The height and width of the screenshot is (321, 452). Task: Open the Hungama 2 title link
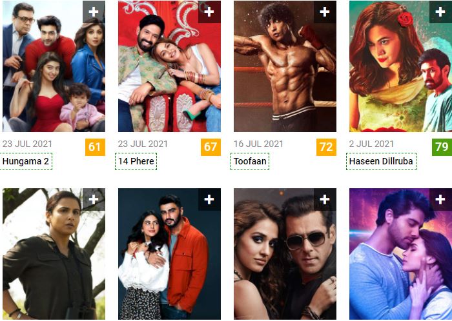26,161
